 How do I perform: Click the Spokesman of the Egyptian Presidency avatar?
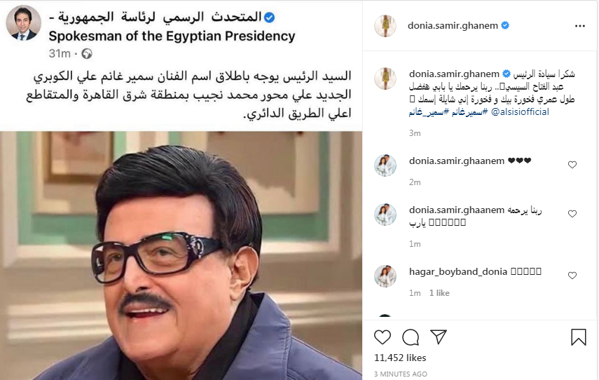tap(23, 23)
